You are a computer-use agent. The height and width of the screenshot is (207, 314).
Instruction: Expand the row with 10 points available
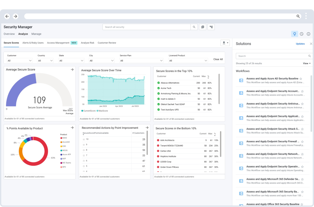tap(84, 139)
